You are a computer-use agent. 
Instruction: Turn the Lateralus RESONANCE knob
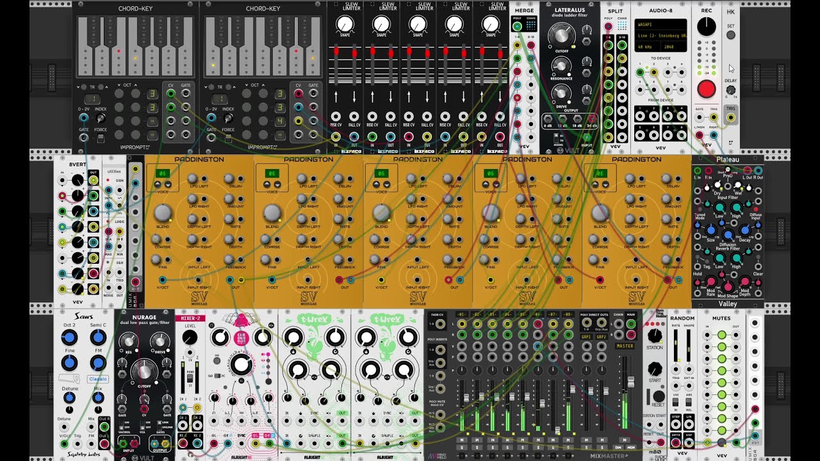[561, 66]
